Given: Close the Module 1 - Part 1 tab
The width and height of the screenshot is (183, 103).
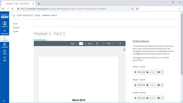Looking at the screenshot, I should click(x=33, y=4).
